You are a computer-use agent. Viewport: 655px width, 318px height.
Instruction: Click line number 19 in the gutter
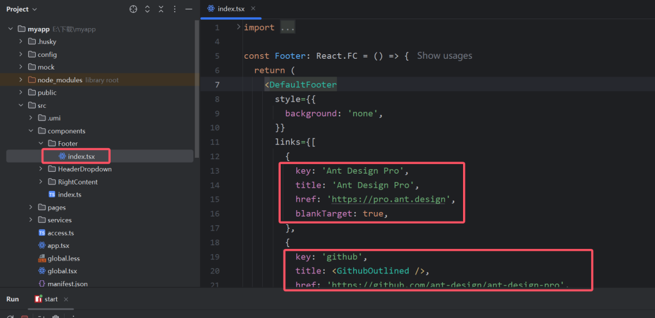(215, 257)
